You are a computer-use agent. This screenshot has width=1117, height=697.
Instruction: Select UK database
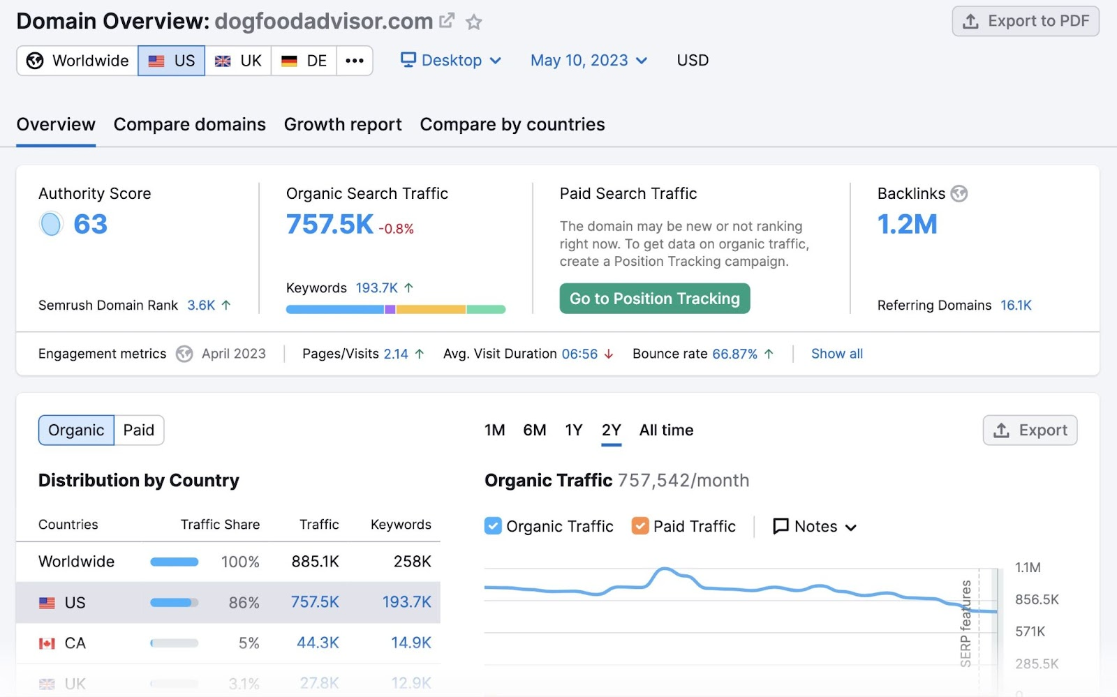[x=238, y=61]
